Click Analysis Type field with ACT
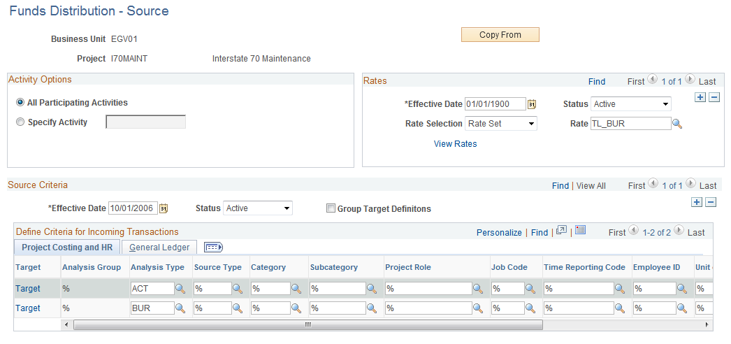 tap(152, 289)
